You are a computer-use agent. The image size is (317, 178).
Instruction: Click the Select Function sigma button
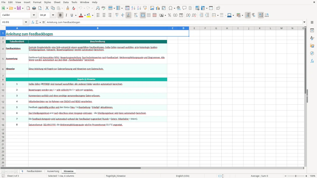[x=37, y=22]
